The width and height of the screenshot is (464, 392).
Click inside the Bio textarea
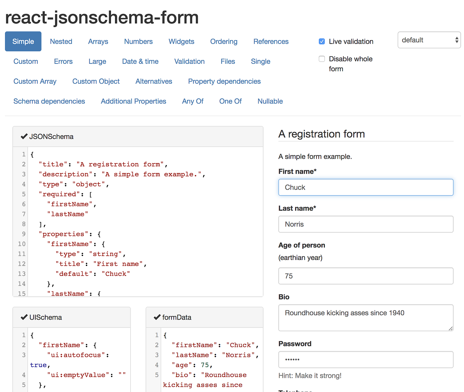366,318
